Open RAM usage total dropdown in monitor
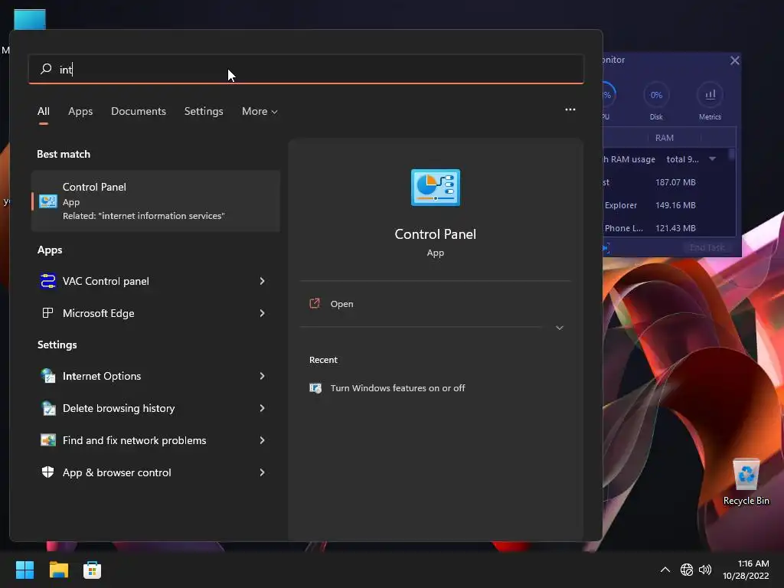Image resolution: width=784 pixels, height=588 pixels. point(713,159)
